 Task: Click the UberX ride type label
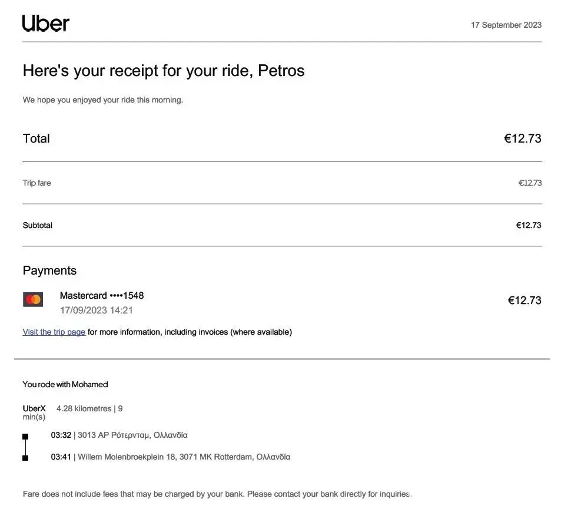click(34, 409)
